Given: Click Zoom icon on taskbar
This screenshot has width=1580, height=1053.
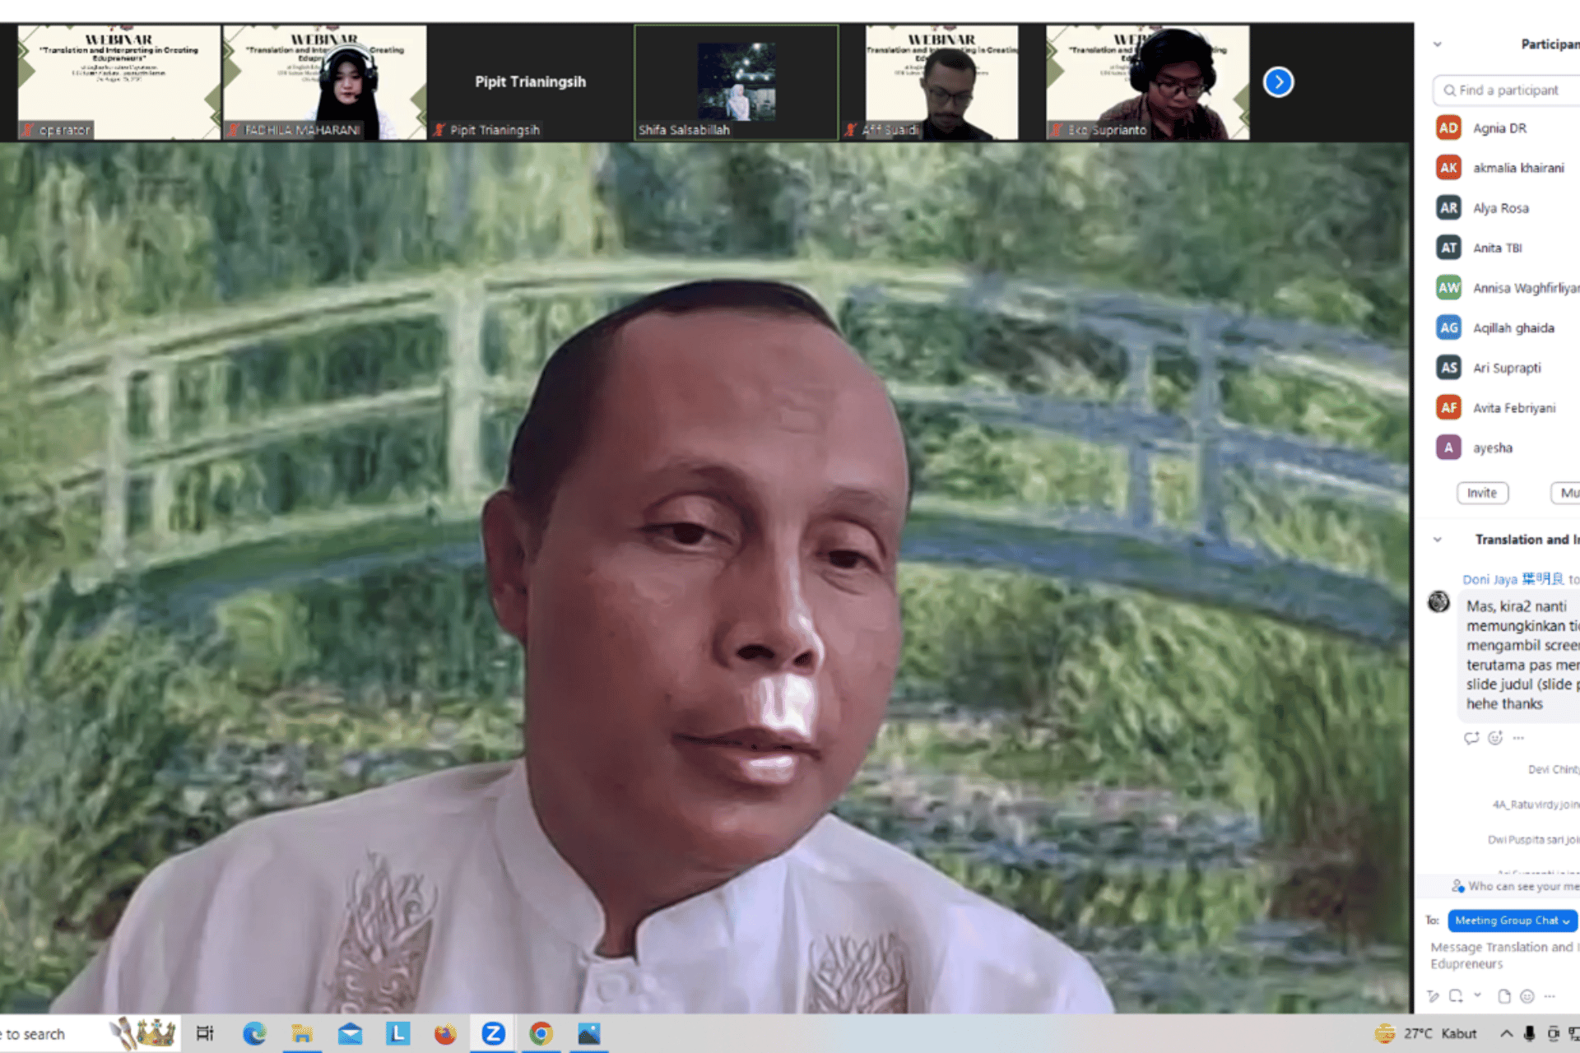Looking at the screenshot, I should coord(493,1033).
